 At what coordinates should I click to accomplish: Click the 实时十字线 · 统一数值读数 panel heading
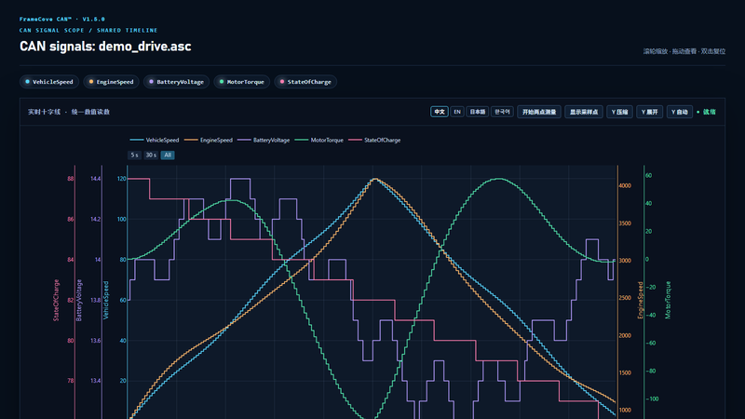tap(69, 112)
